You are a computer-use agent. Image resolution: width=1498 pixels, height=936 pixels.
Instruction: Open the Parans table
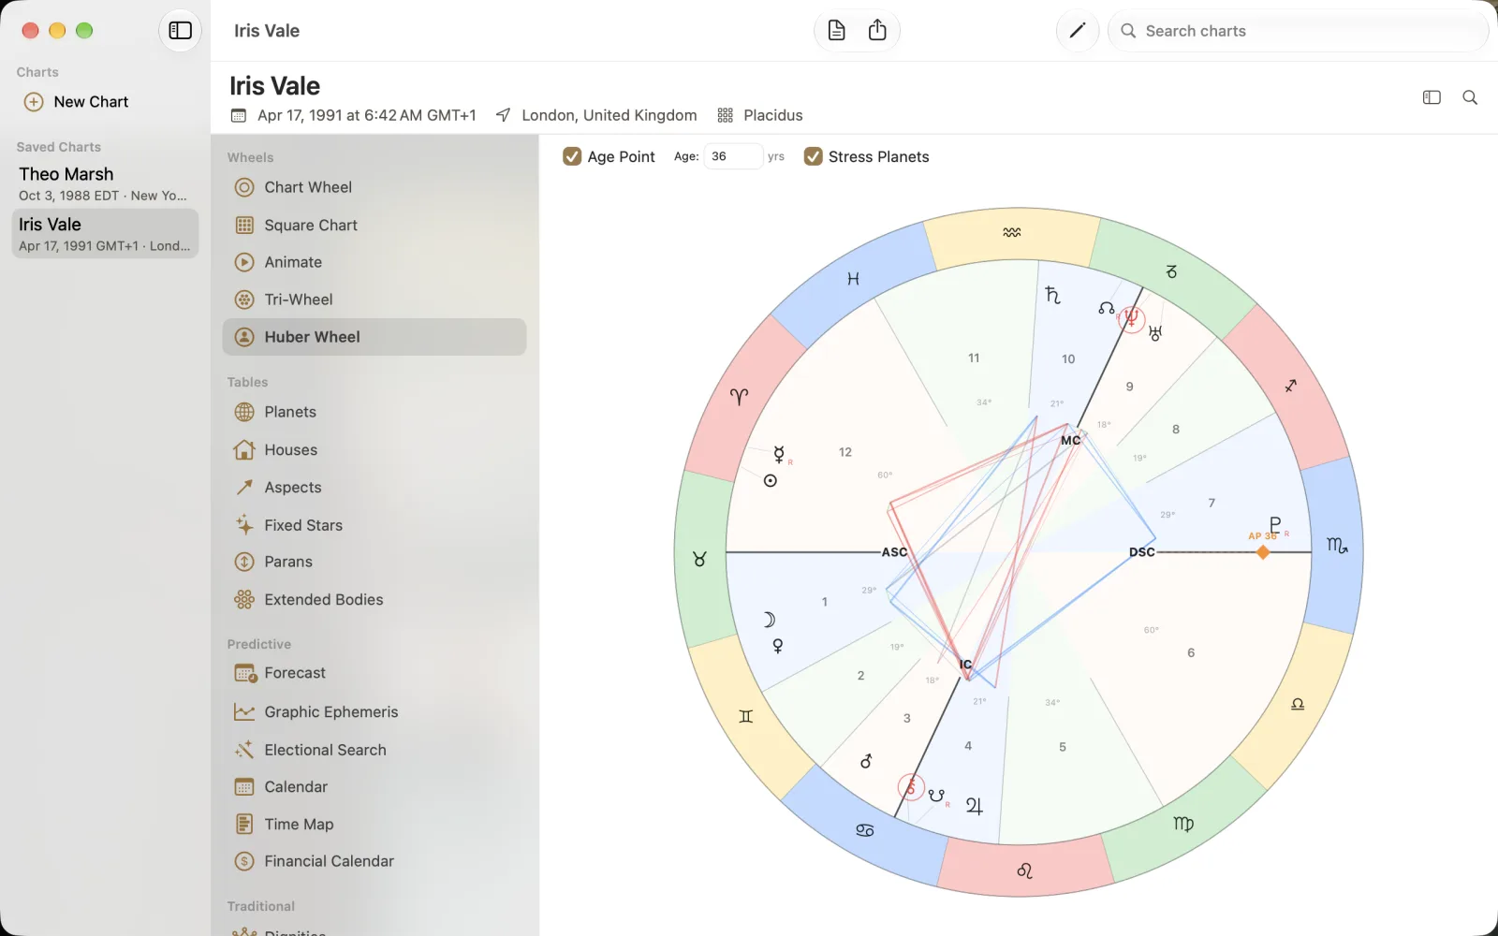click(374, 562)
